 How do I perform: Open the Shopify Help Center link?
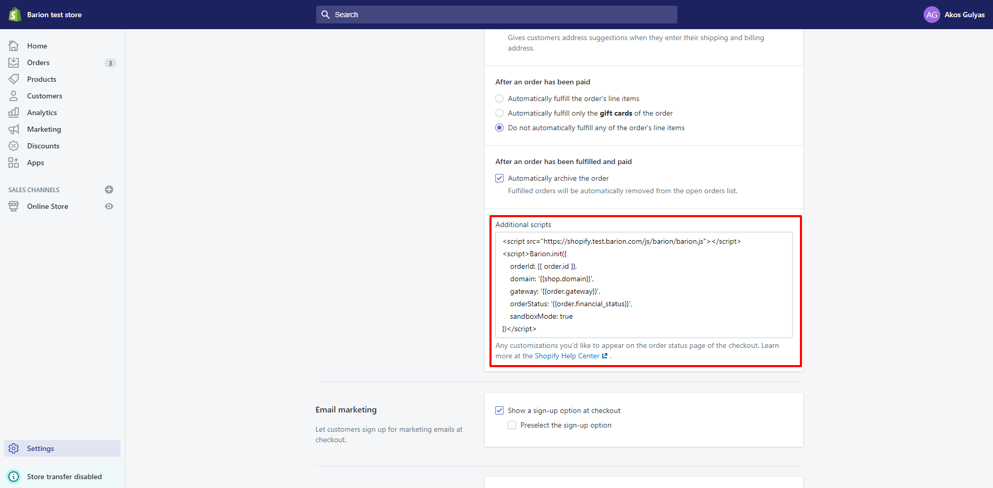point(567,356)
